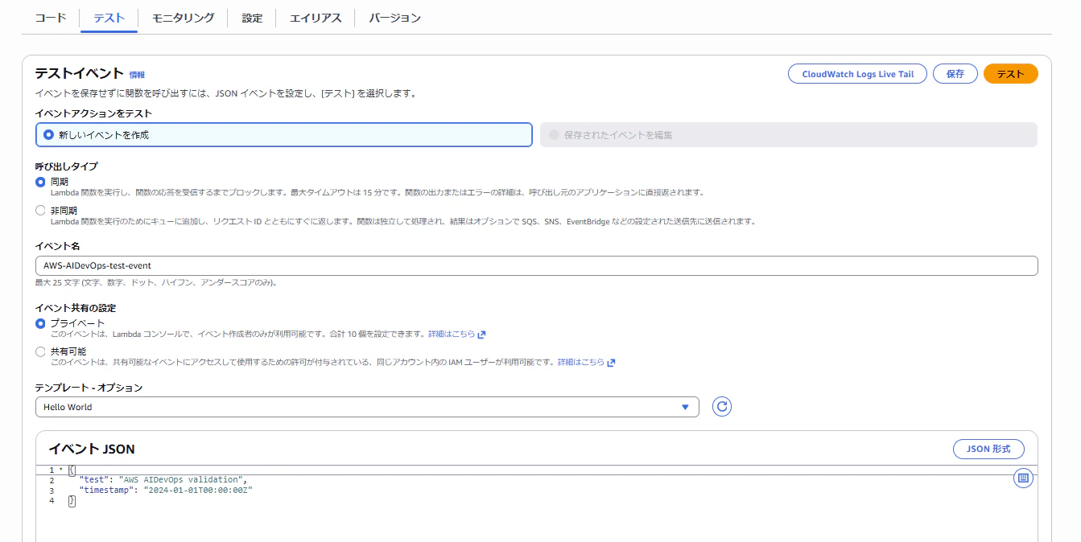Click external link icon beside 共有可能 詳細はこちら
This screenshot has width=1081, height=542.
coord(611,363)
